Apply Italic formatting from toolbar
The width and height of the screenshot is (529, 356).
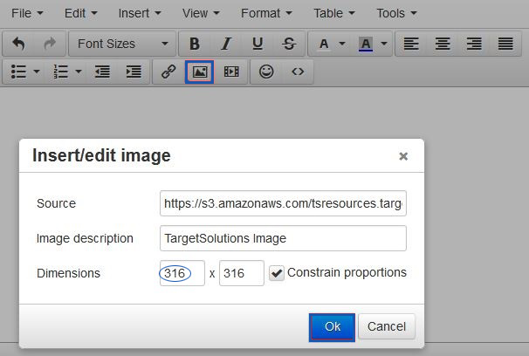tap(226, 44)
